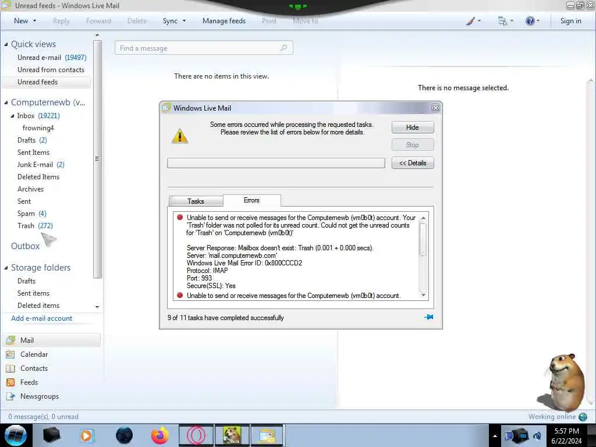Click Add e-mail account link
Viewport: 596px width, 447px height.
(x=41, y=318)
